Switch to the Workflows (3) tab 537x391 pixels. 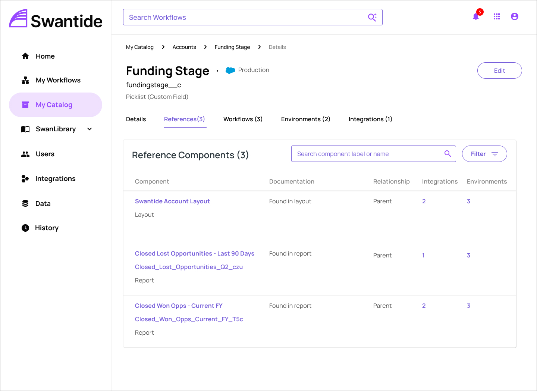point(243,119)
